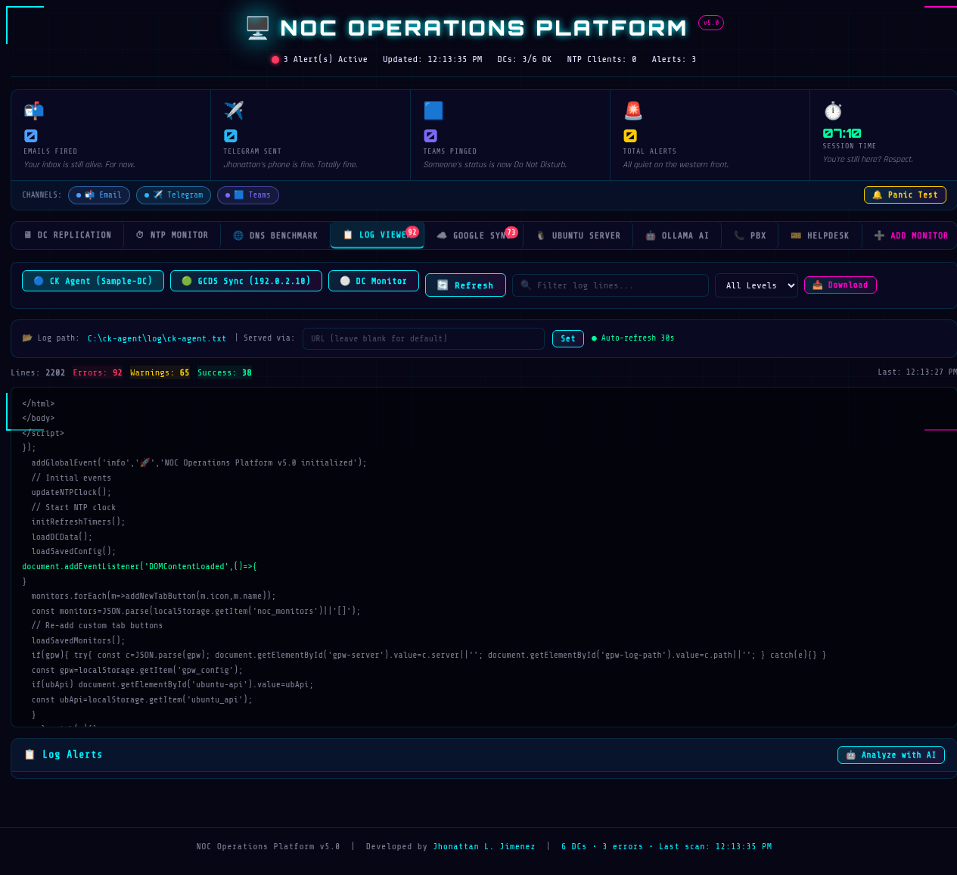Toggle the Teams channel
This screenshot has height=875, width=957.
coord(248,195)
